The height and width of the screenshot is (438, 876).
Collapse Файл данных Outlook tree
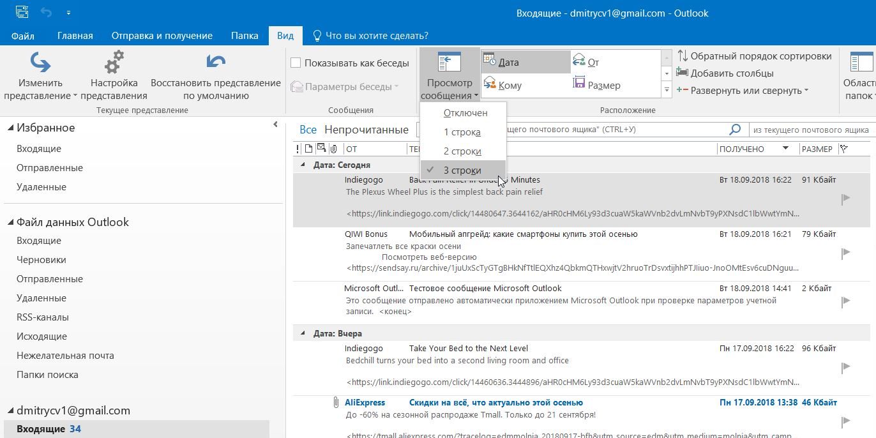[x=11, y=222]
